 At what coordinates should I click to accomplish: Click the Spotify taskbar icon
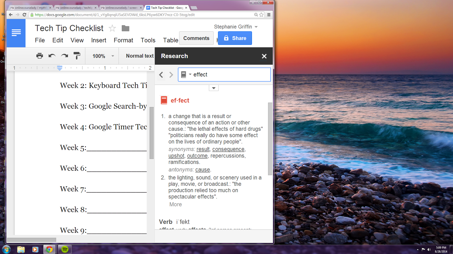[x=65, y=249]
